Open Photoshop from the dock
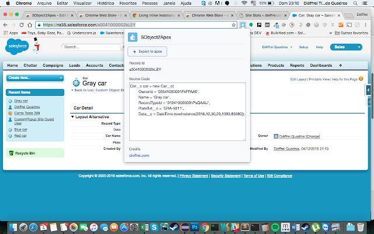The height and width of the screenshot is (234, 374). click(195, 227)
